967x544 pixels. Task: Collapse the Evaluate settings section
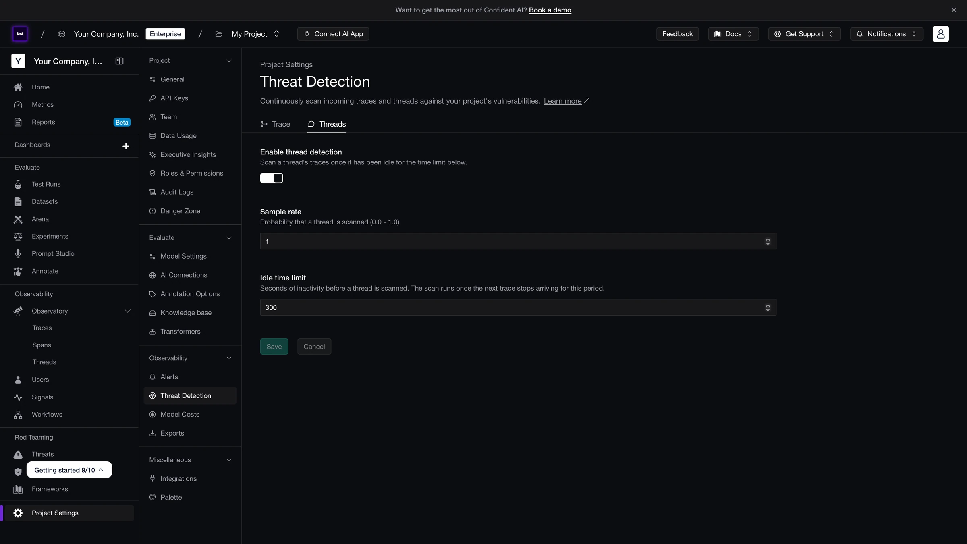pos(229,238)
